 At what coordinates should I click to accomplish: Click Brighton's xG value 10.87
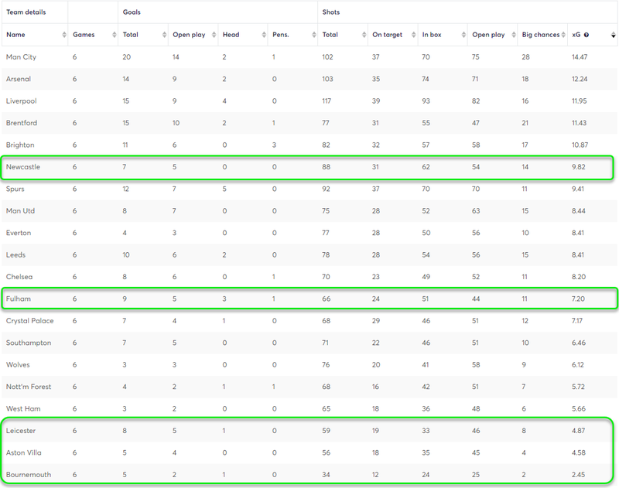click(x=580, y=145)
